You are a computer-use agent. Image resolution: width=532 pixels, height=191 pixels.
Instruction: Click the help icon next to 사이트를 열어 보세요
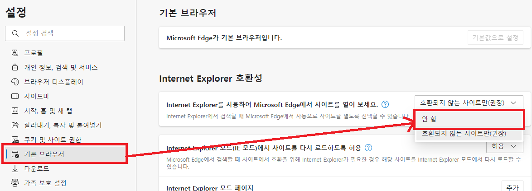385,104
